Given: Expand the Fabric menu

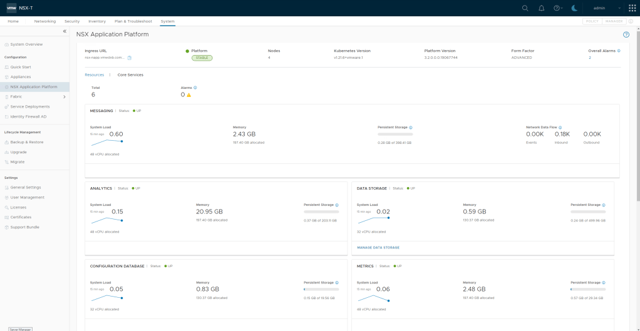Looking at the screenshot, I should (x=65, y=97).
